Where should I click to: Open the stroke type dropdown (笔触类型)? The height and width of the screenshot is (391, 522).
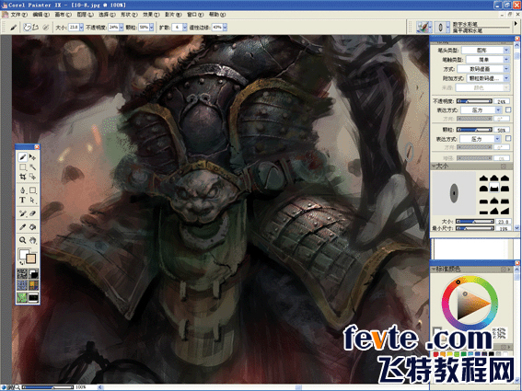[x=487, y=60]
